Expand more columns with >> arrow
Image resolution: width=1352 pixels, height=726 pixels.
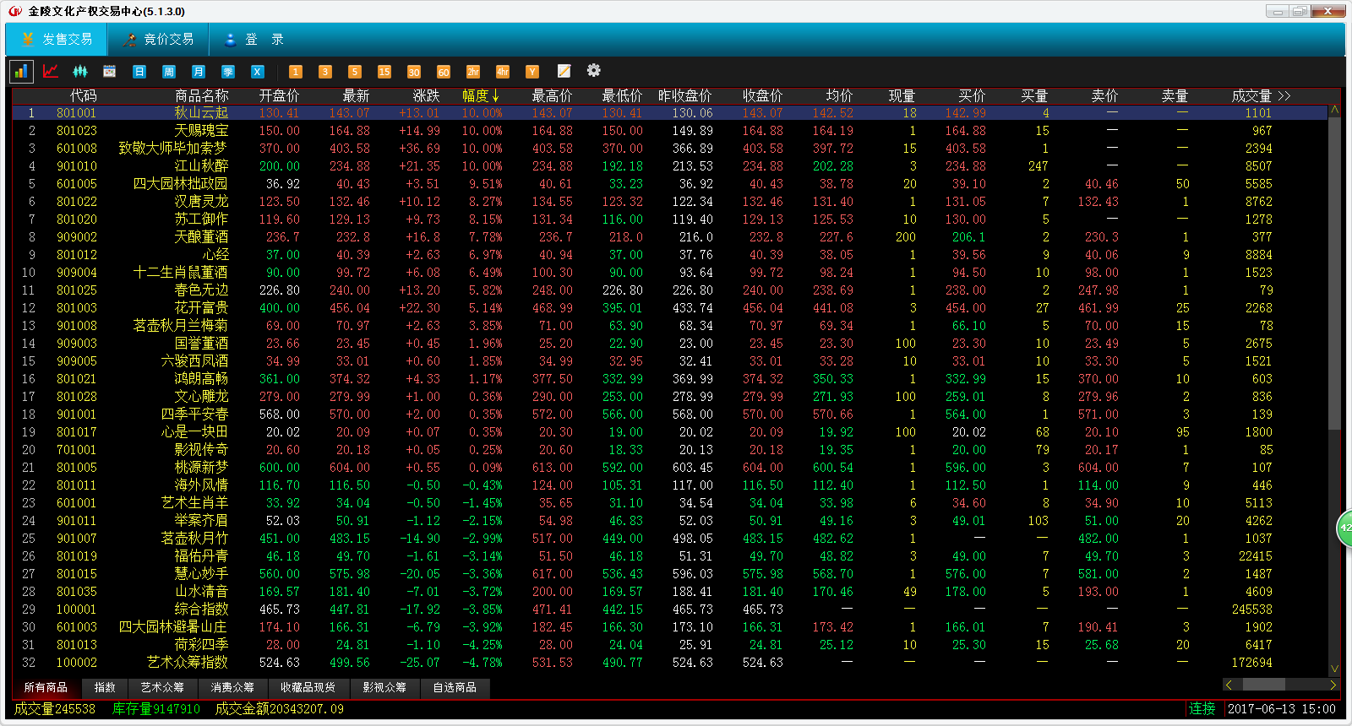pyautogui.click(x=1284, y=96)
